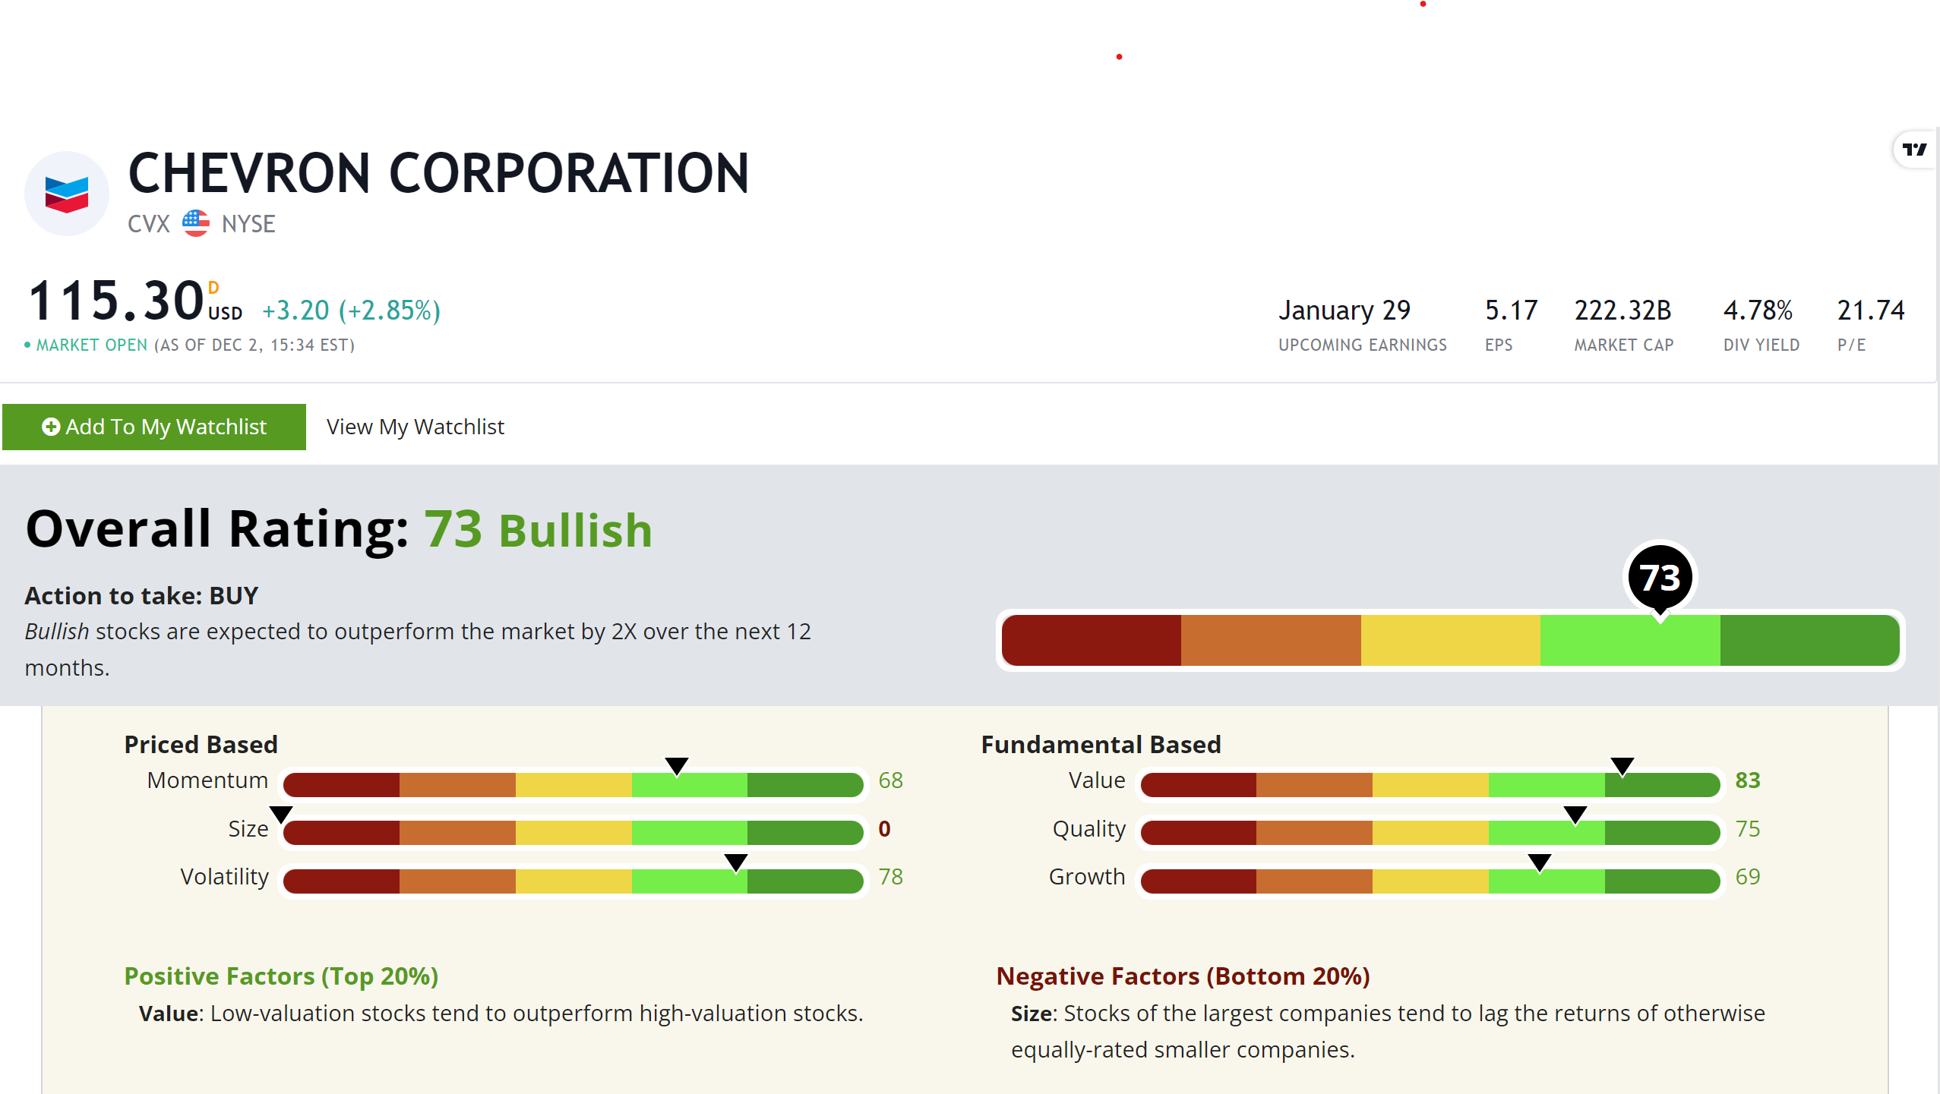
Task: Click the Action to take: BUY text
Action: pos(141,596)
